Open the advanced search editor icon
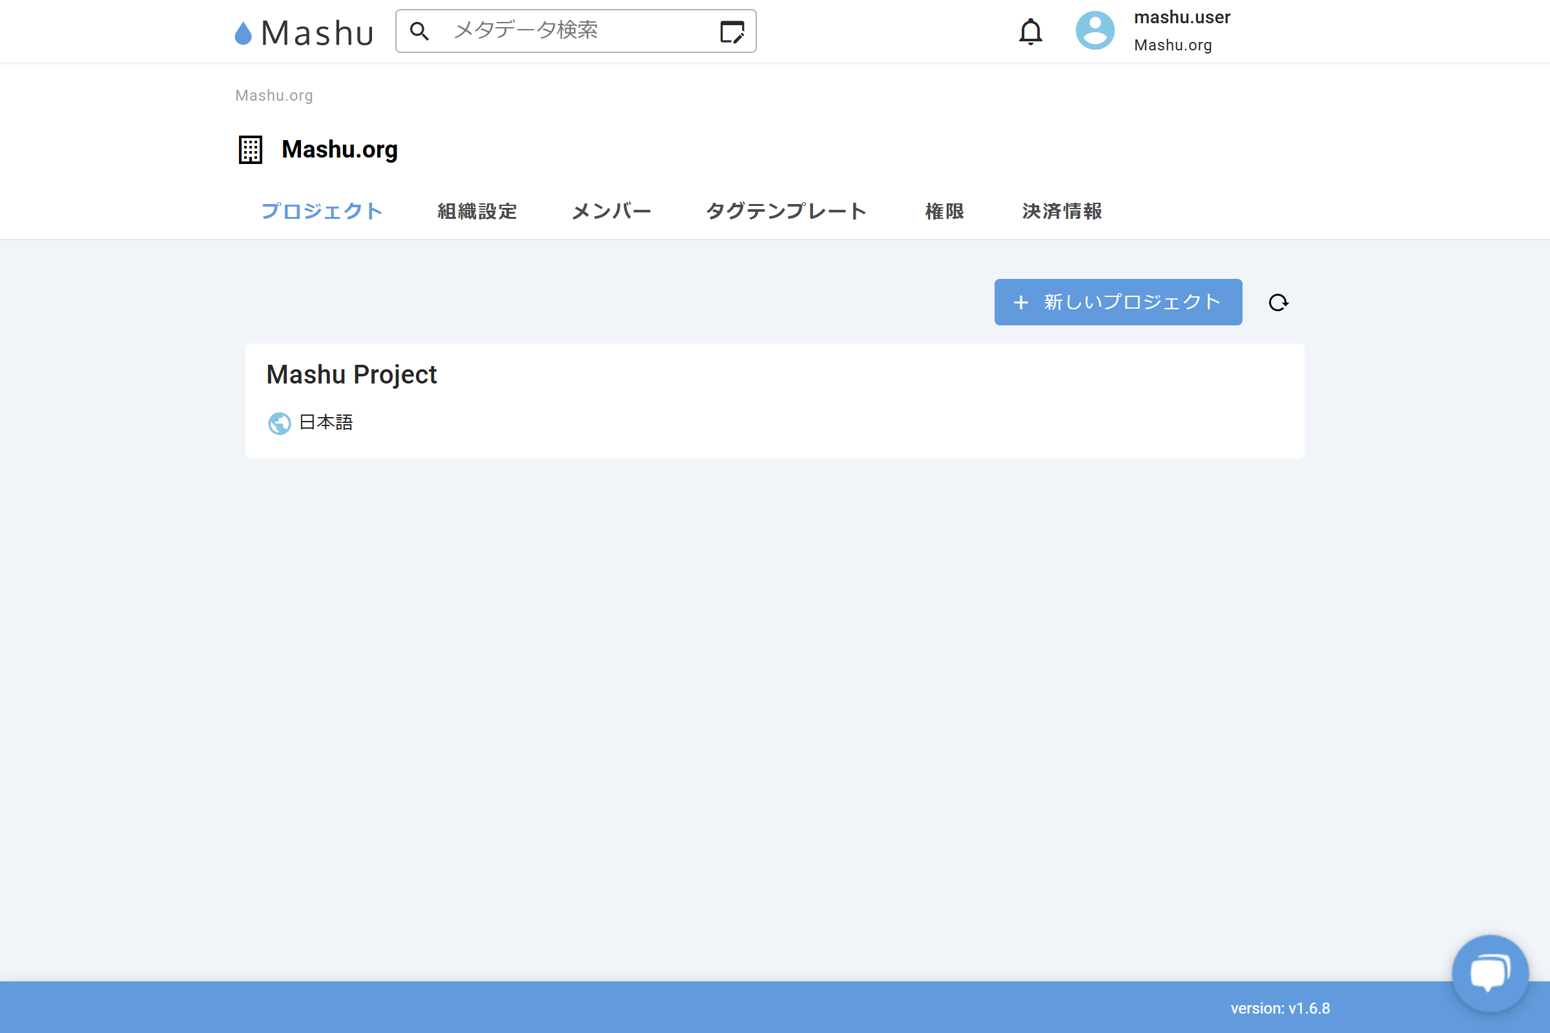Viewport: 1550px width, 1033px height. coord(732,31)
